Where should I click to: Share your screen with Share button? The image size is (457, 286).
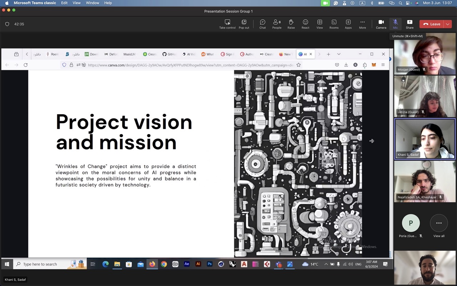point(410,24)
